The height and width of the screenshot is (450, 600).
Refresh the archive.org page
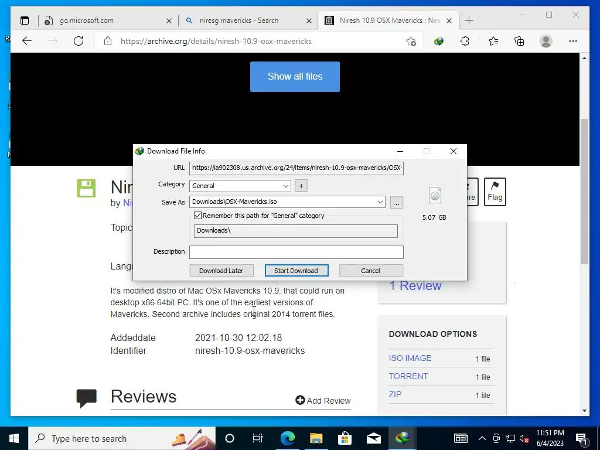79,41
